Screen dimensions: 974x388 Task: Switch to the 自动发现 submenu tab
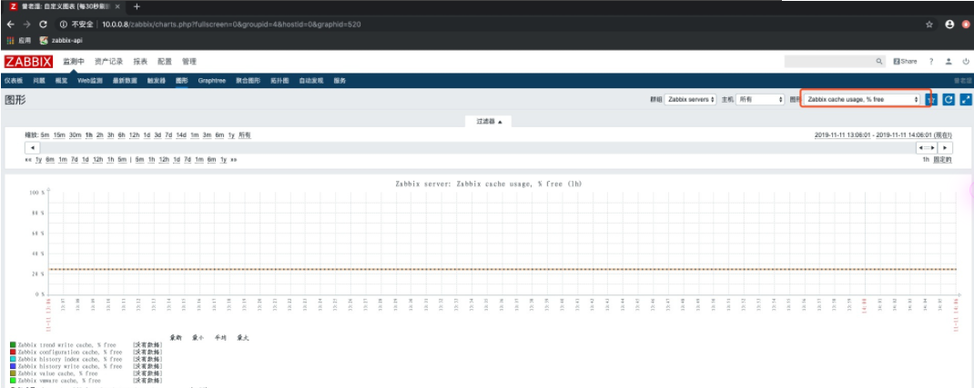point(312,81)
